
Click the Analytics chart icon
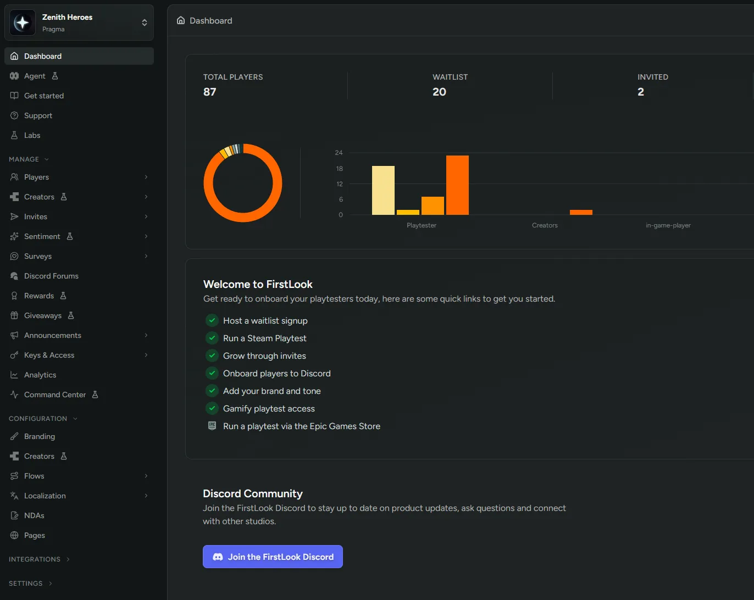pos(14,375)
